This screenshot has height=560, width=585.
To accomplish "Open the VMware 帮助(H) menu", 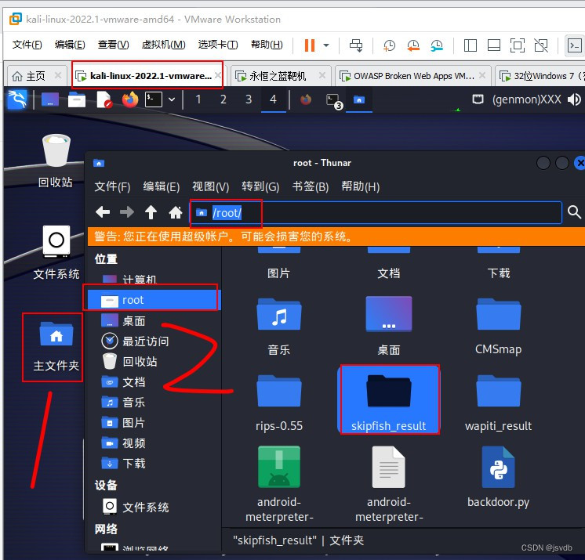I will point(267,45).
